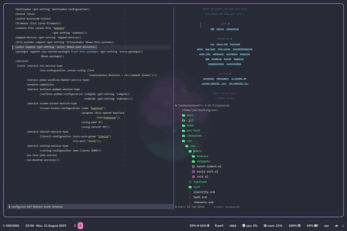Open the mobile link under Work

tap(220, 29)
